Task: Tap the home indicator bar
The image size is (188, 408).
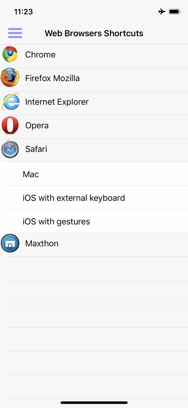Action: 94,403
